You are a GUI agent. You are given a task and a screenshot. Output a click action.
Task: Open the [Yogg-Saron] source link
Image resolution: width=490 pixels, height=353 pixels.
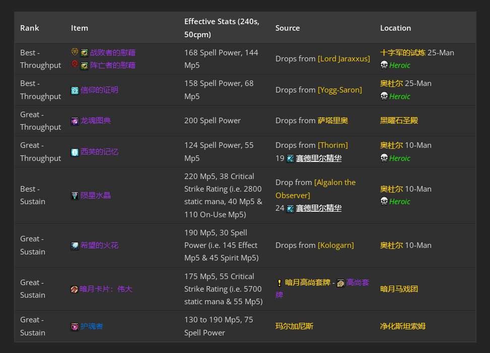pos(340,90)
